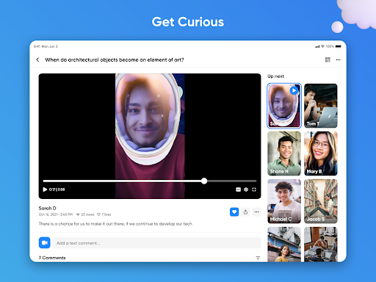Record a video comment with camera button
Screen dimensions: 376x282
[x=45, y=242]
